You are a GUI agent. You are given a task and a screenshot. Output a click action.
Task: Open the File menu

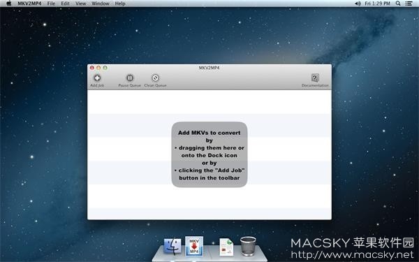51,3
